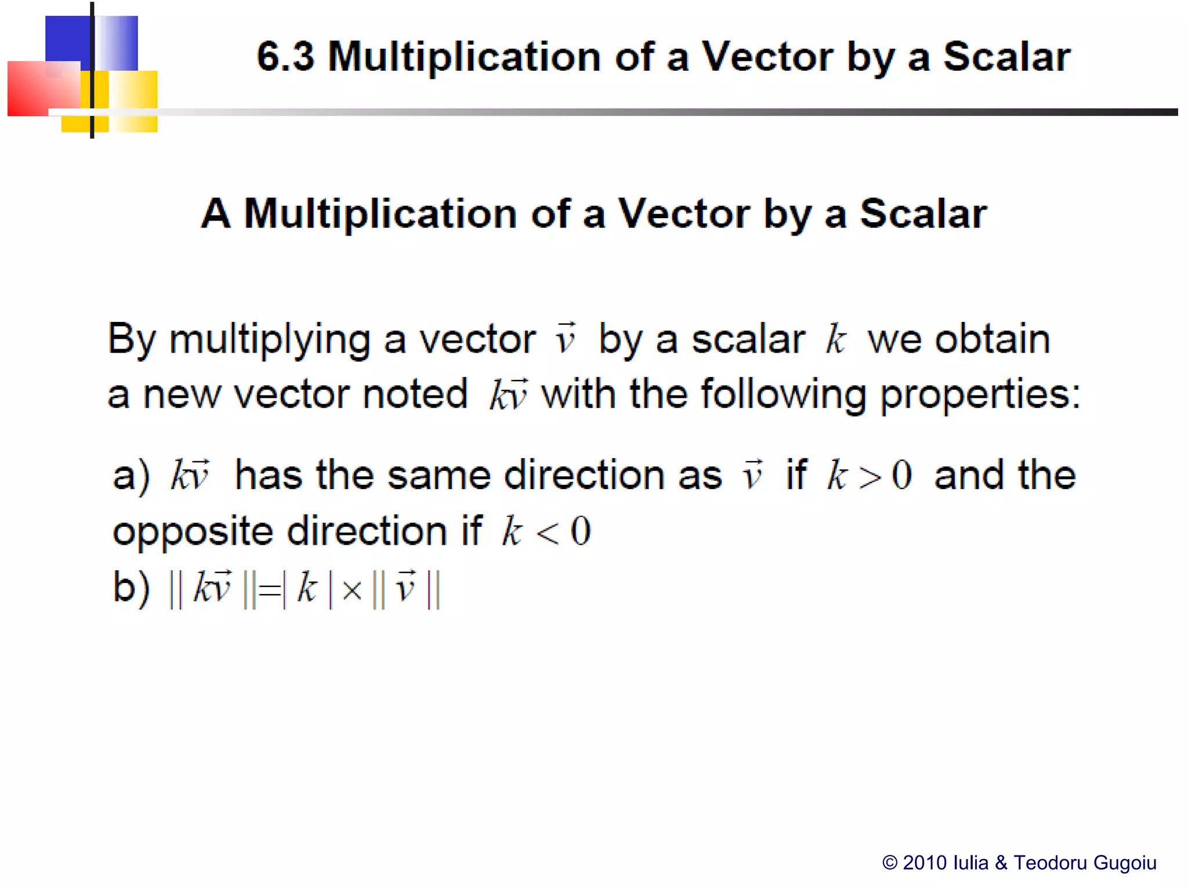This screenshot has height=891, width=1188.
Task: Click the vector v symbol after 'a vector'
Action: click(x=565, y=338)
